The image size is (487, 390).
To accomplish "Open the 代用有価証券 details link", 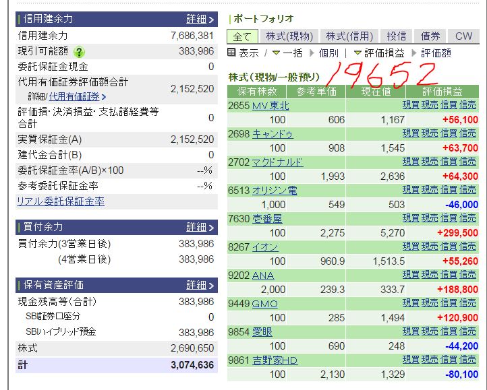I will point(77,96).
